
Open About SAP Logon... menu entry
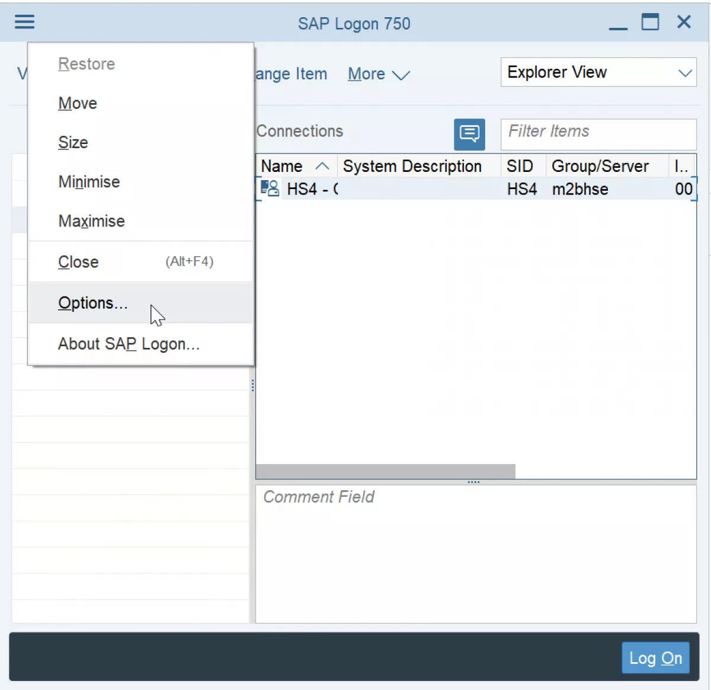[141, 344]
